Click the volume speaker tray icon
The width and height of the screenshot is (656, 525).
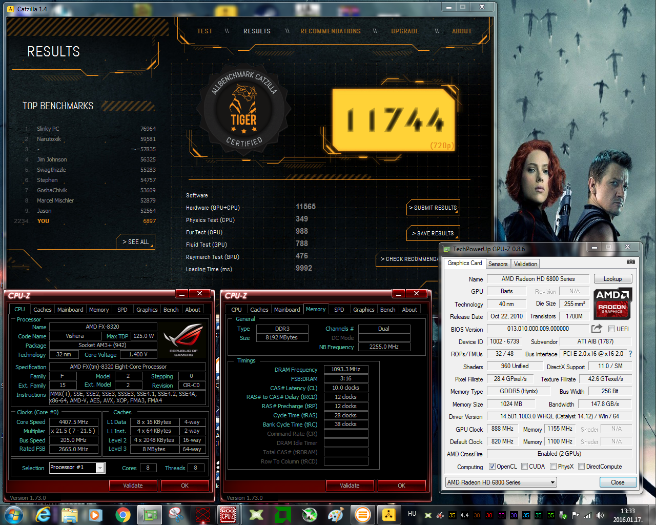600,515
